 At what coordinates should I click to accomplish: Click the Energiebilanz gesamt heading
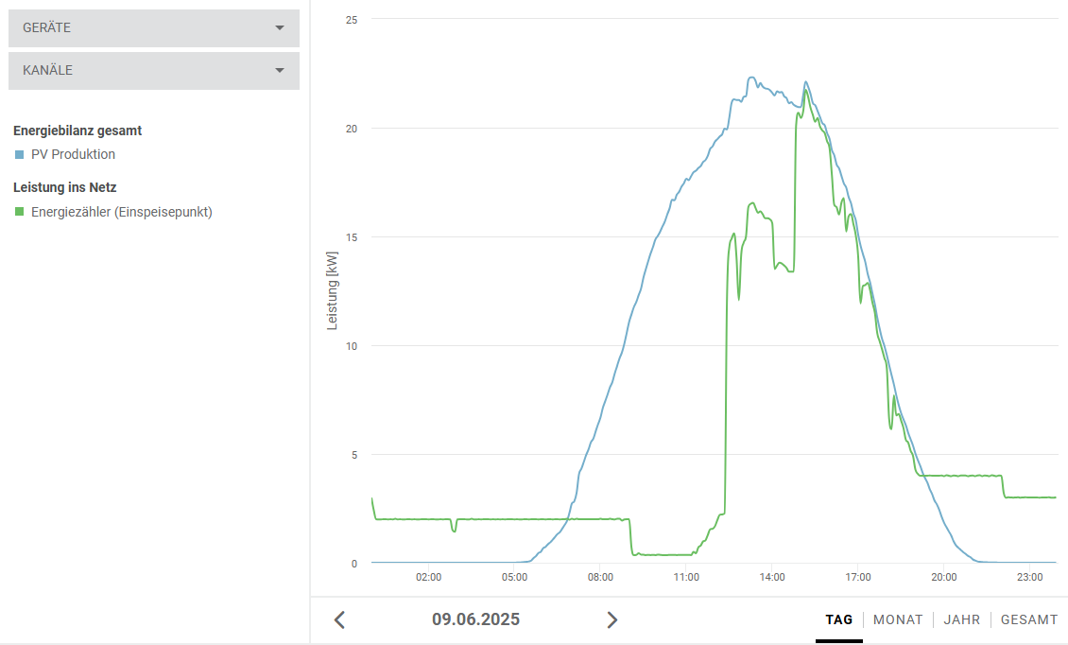(x=78, y=131)
